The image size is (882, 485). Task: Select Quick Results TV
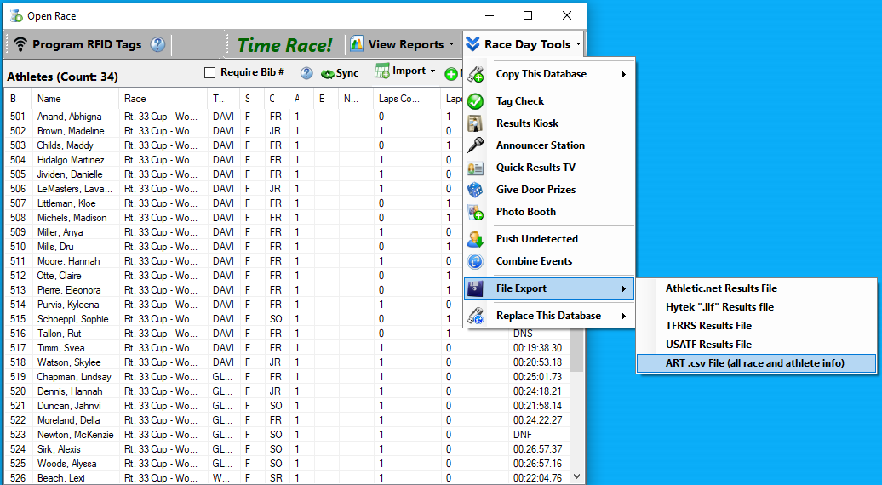coord(549,168)
